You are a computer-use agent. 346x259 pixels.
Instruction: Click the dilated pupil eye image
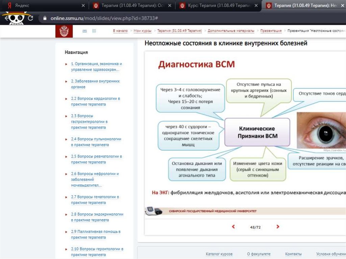(x=321, y=130)
